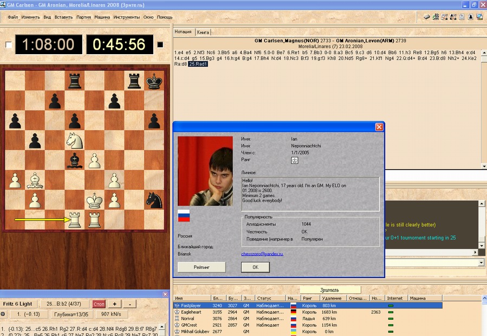This screenshot has height=336, width=487.
Task: Open the chat dropdown arrow at right
Action: click(482, 263)
